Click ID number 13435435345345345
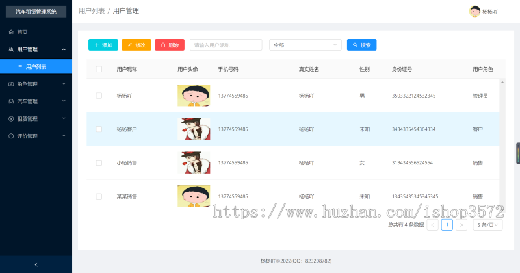This screenshot has height=273, width=520. 415,196
